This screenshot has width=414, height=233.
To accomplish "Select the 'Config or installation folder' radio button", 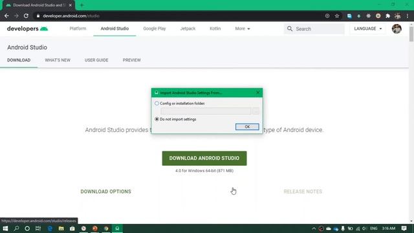I will pyautogui.click(x=157, y=104).
